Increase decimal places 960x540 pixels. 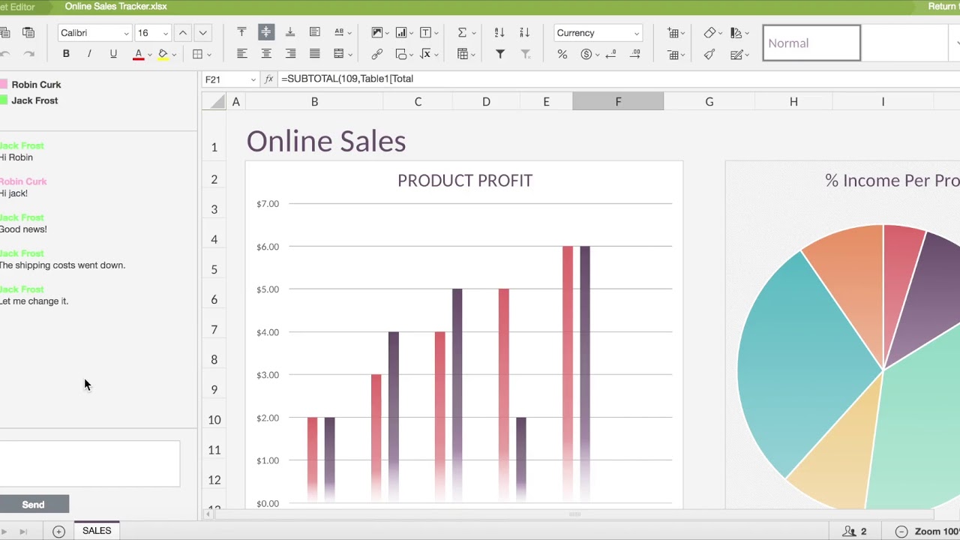[635, 54]
